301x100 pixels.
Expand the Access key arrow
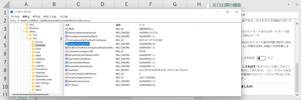[30, 42]
